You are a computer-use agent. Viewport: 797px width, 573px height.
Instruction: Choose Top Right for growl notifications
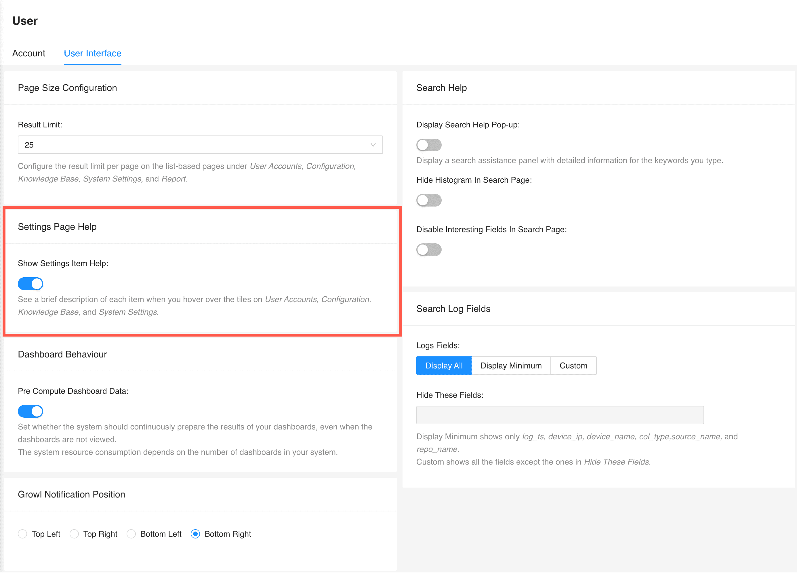(74, 534)
